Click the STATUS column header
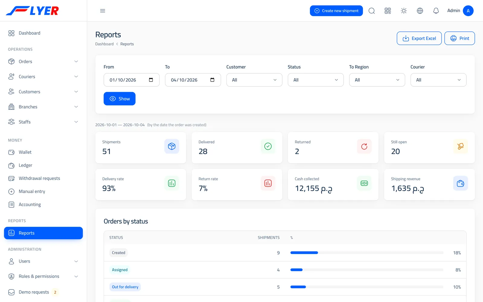 coord(116,238)
